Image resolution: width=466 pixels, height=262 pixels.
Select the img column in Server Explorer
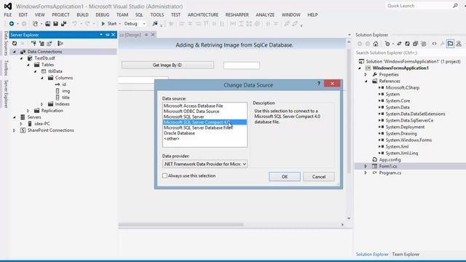point(66,91)
